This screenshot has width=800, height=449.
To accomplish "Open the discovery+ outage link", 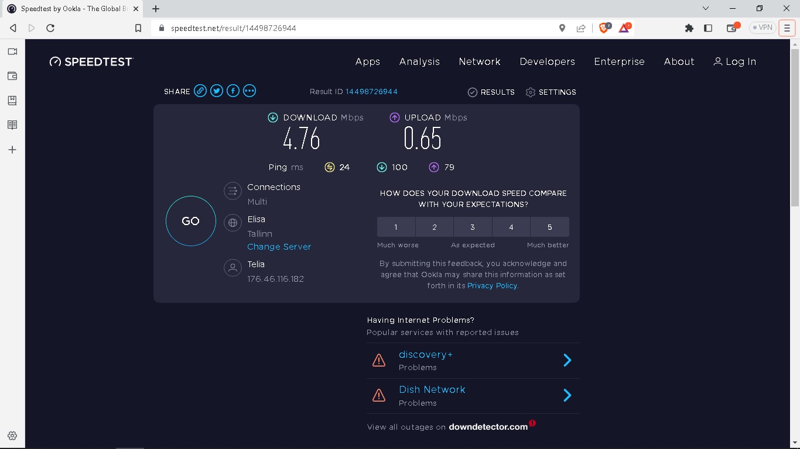I will pyautogui.click(x=426, y=354).
